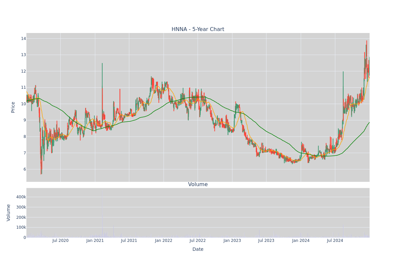Image resolution: width=396 pixels, height=264 pixels.
Task: Click the price tick label 12
Action: coord(23,71)
